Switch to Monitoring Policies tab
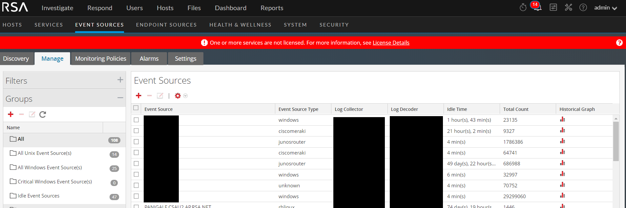Viewport: 626px width, 208px height. pos(101,59)
